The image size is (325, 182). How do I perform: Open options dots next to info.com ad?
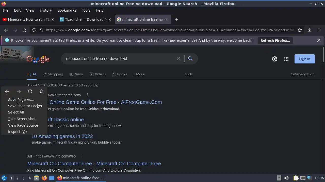82,156
